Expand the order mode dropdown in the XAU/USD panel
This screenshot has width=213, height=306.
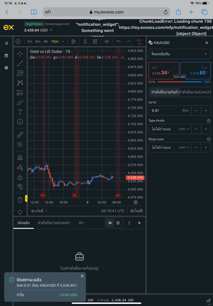(x=180, y=54)
